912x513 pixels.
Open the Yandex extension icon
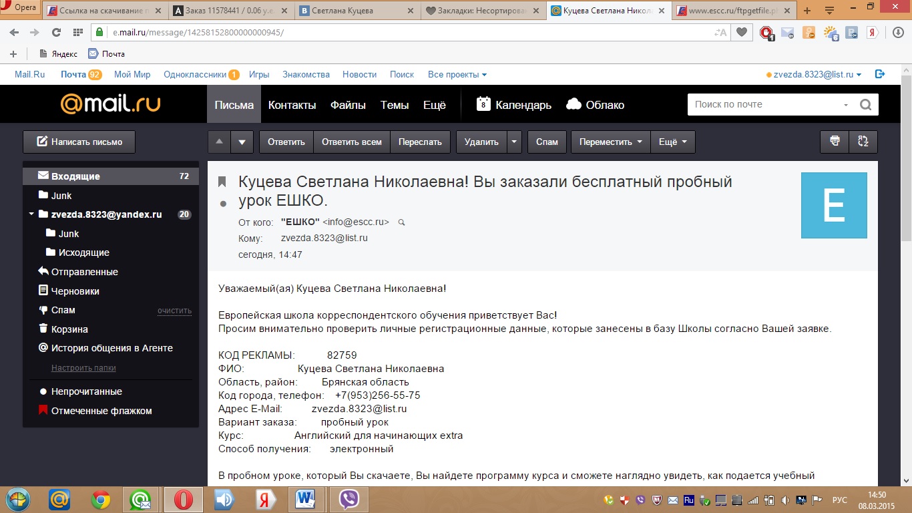point(871,32)
